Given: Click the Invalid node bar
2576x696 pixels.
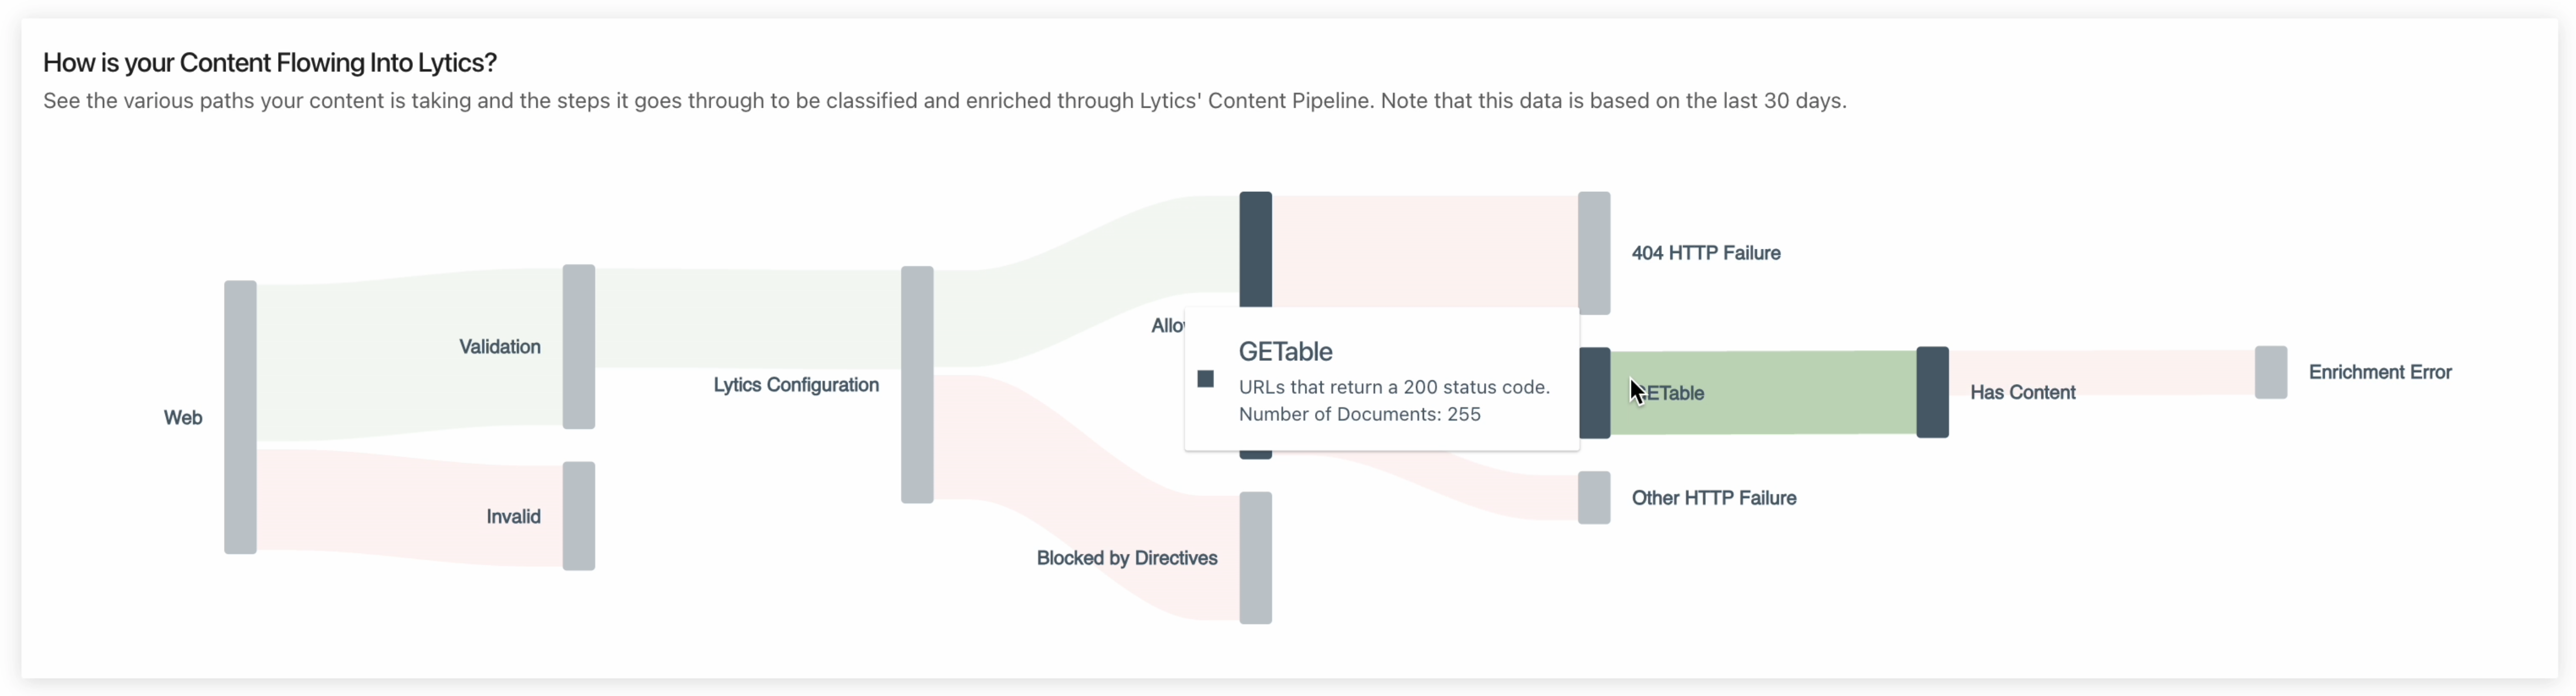Looking at the screenshot, I should click(579, 516).
